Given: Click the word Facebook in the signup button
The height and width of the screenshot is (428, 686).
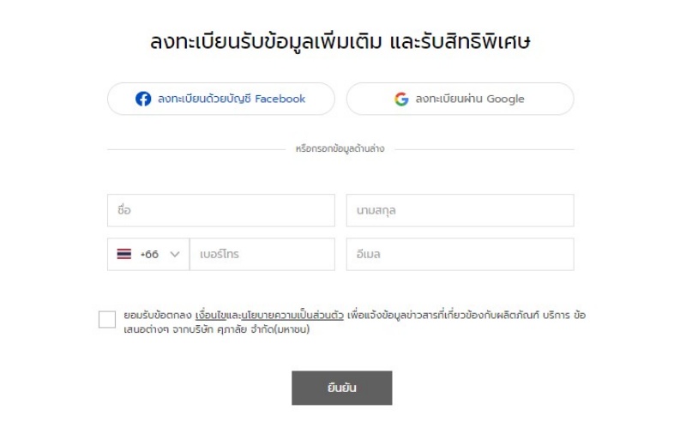Looking at the screenshot, I should [280, 99].
